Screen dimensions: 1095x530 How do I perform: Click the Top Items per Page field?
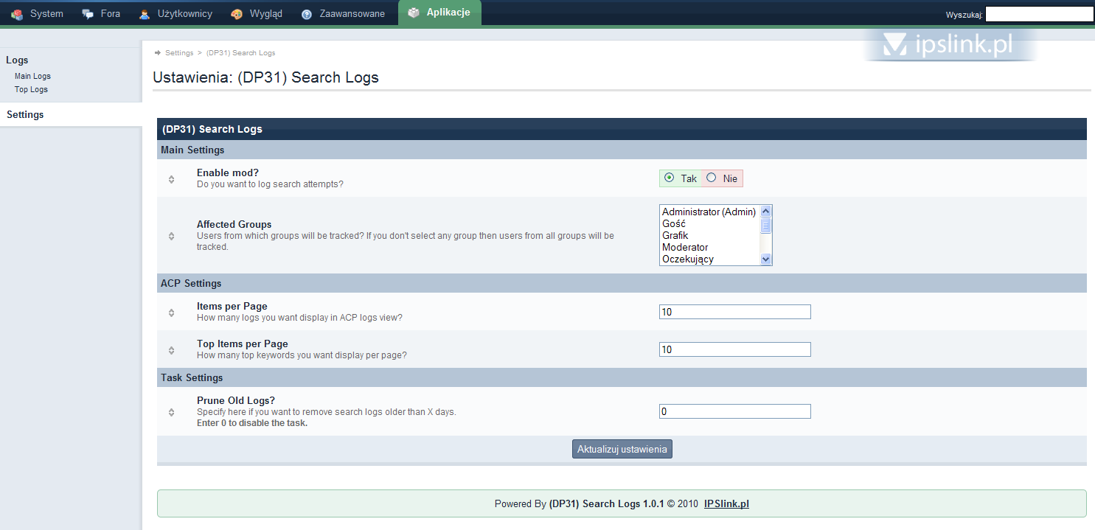pos(735,349)
